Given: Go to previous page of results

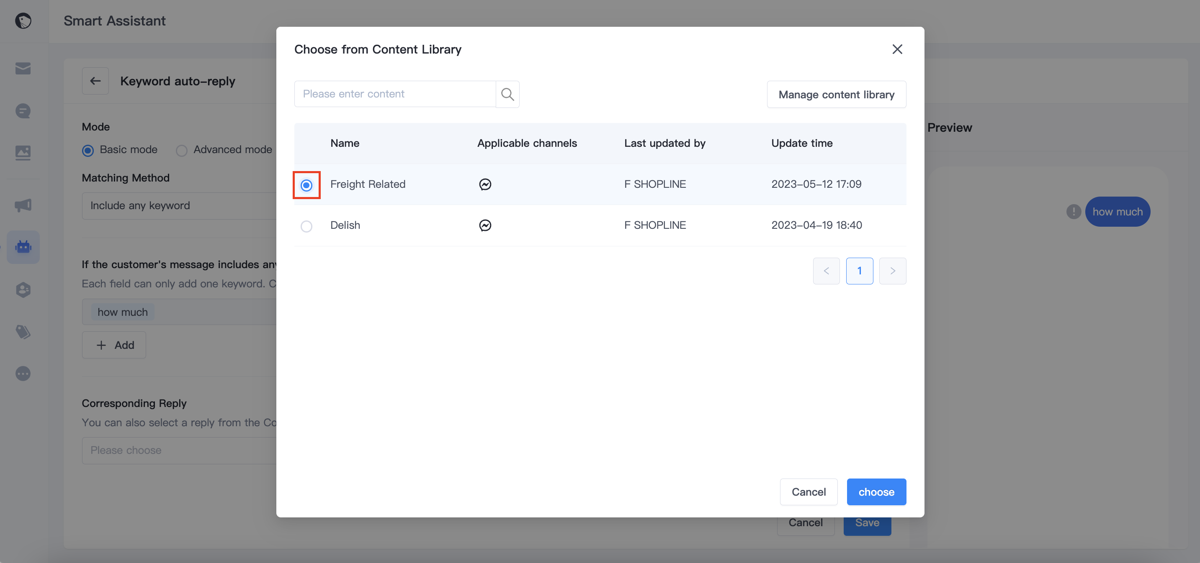Looking at the screenshot, I should click(826, 271).
